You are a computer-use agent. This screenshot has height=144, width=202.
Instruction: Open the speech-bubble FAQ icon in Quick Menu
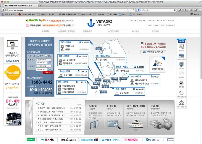click(x=181, y=56)
